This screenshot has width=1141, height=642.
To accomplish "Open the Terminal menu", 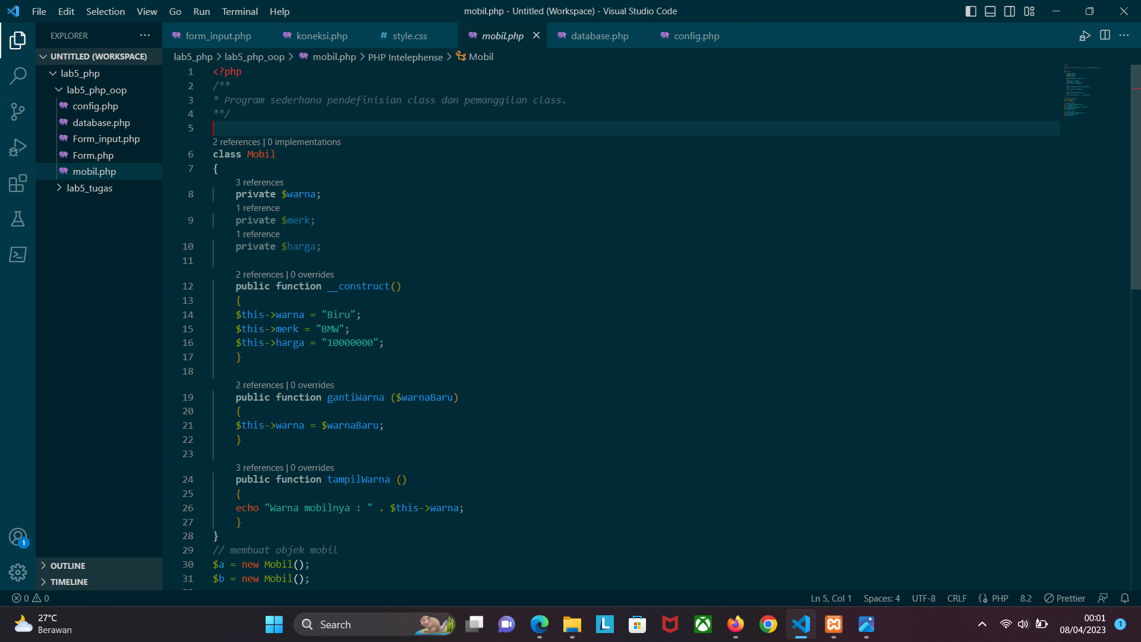I will pyautogui.click(x=239, y=11).
